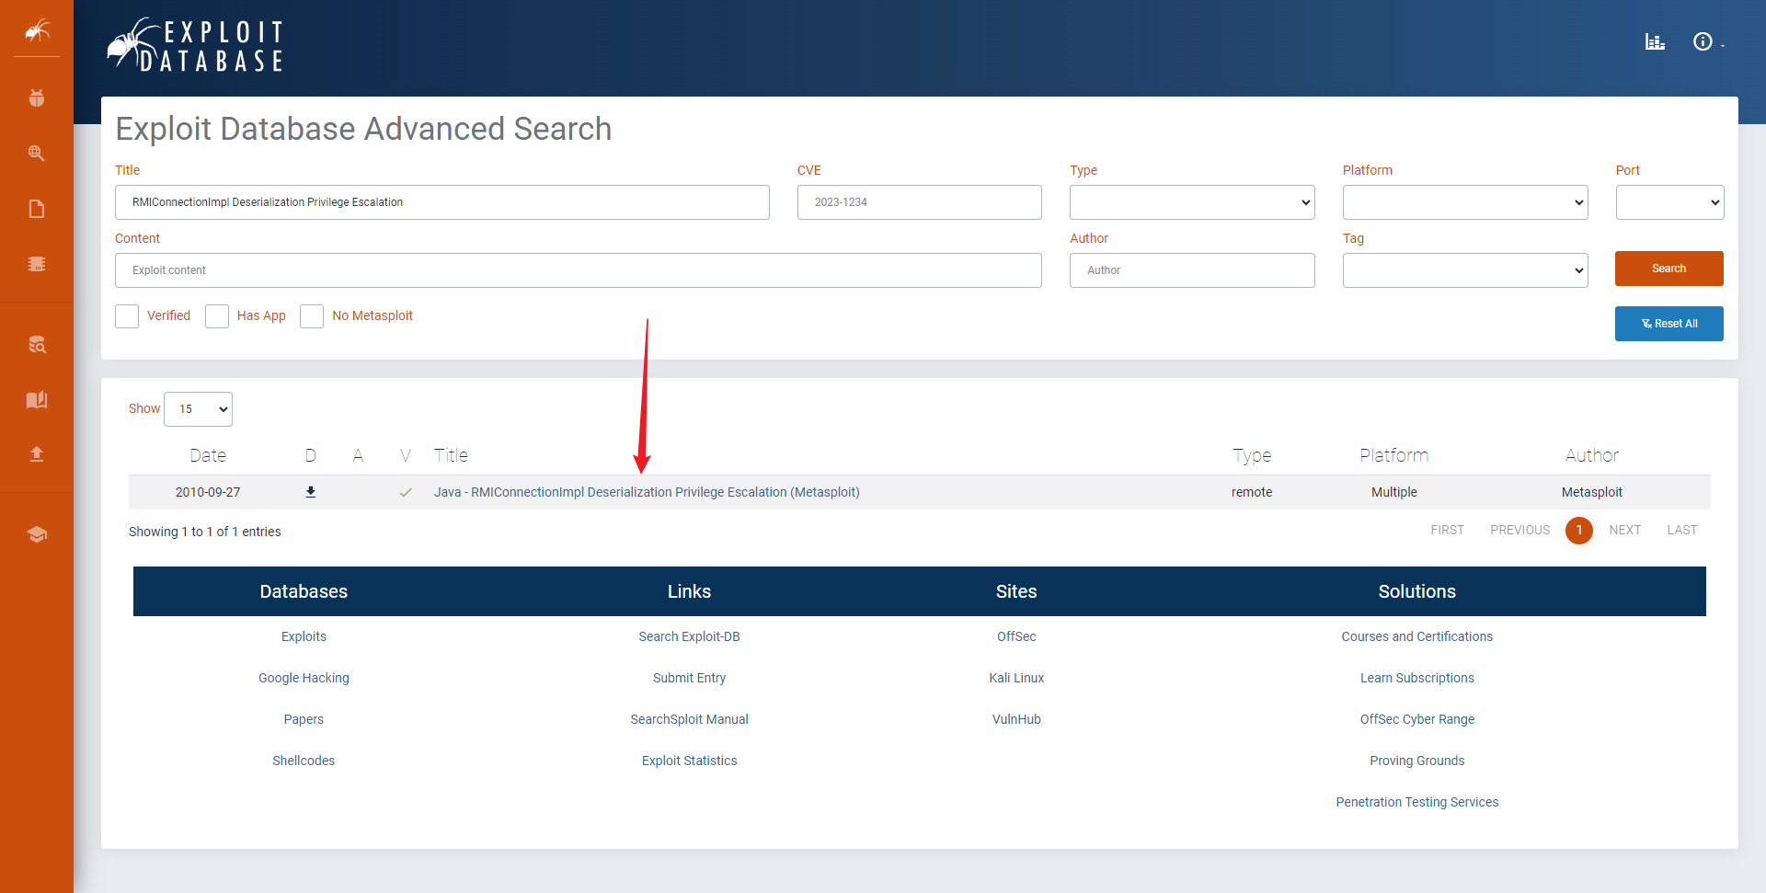This screenshot has width=1766, height=893.
Task: Click the CVE input field
Action: 919,202
